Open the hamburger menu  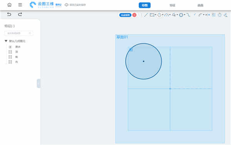click(20, 5)
